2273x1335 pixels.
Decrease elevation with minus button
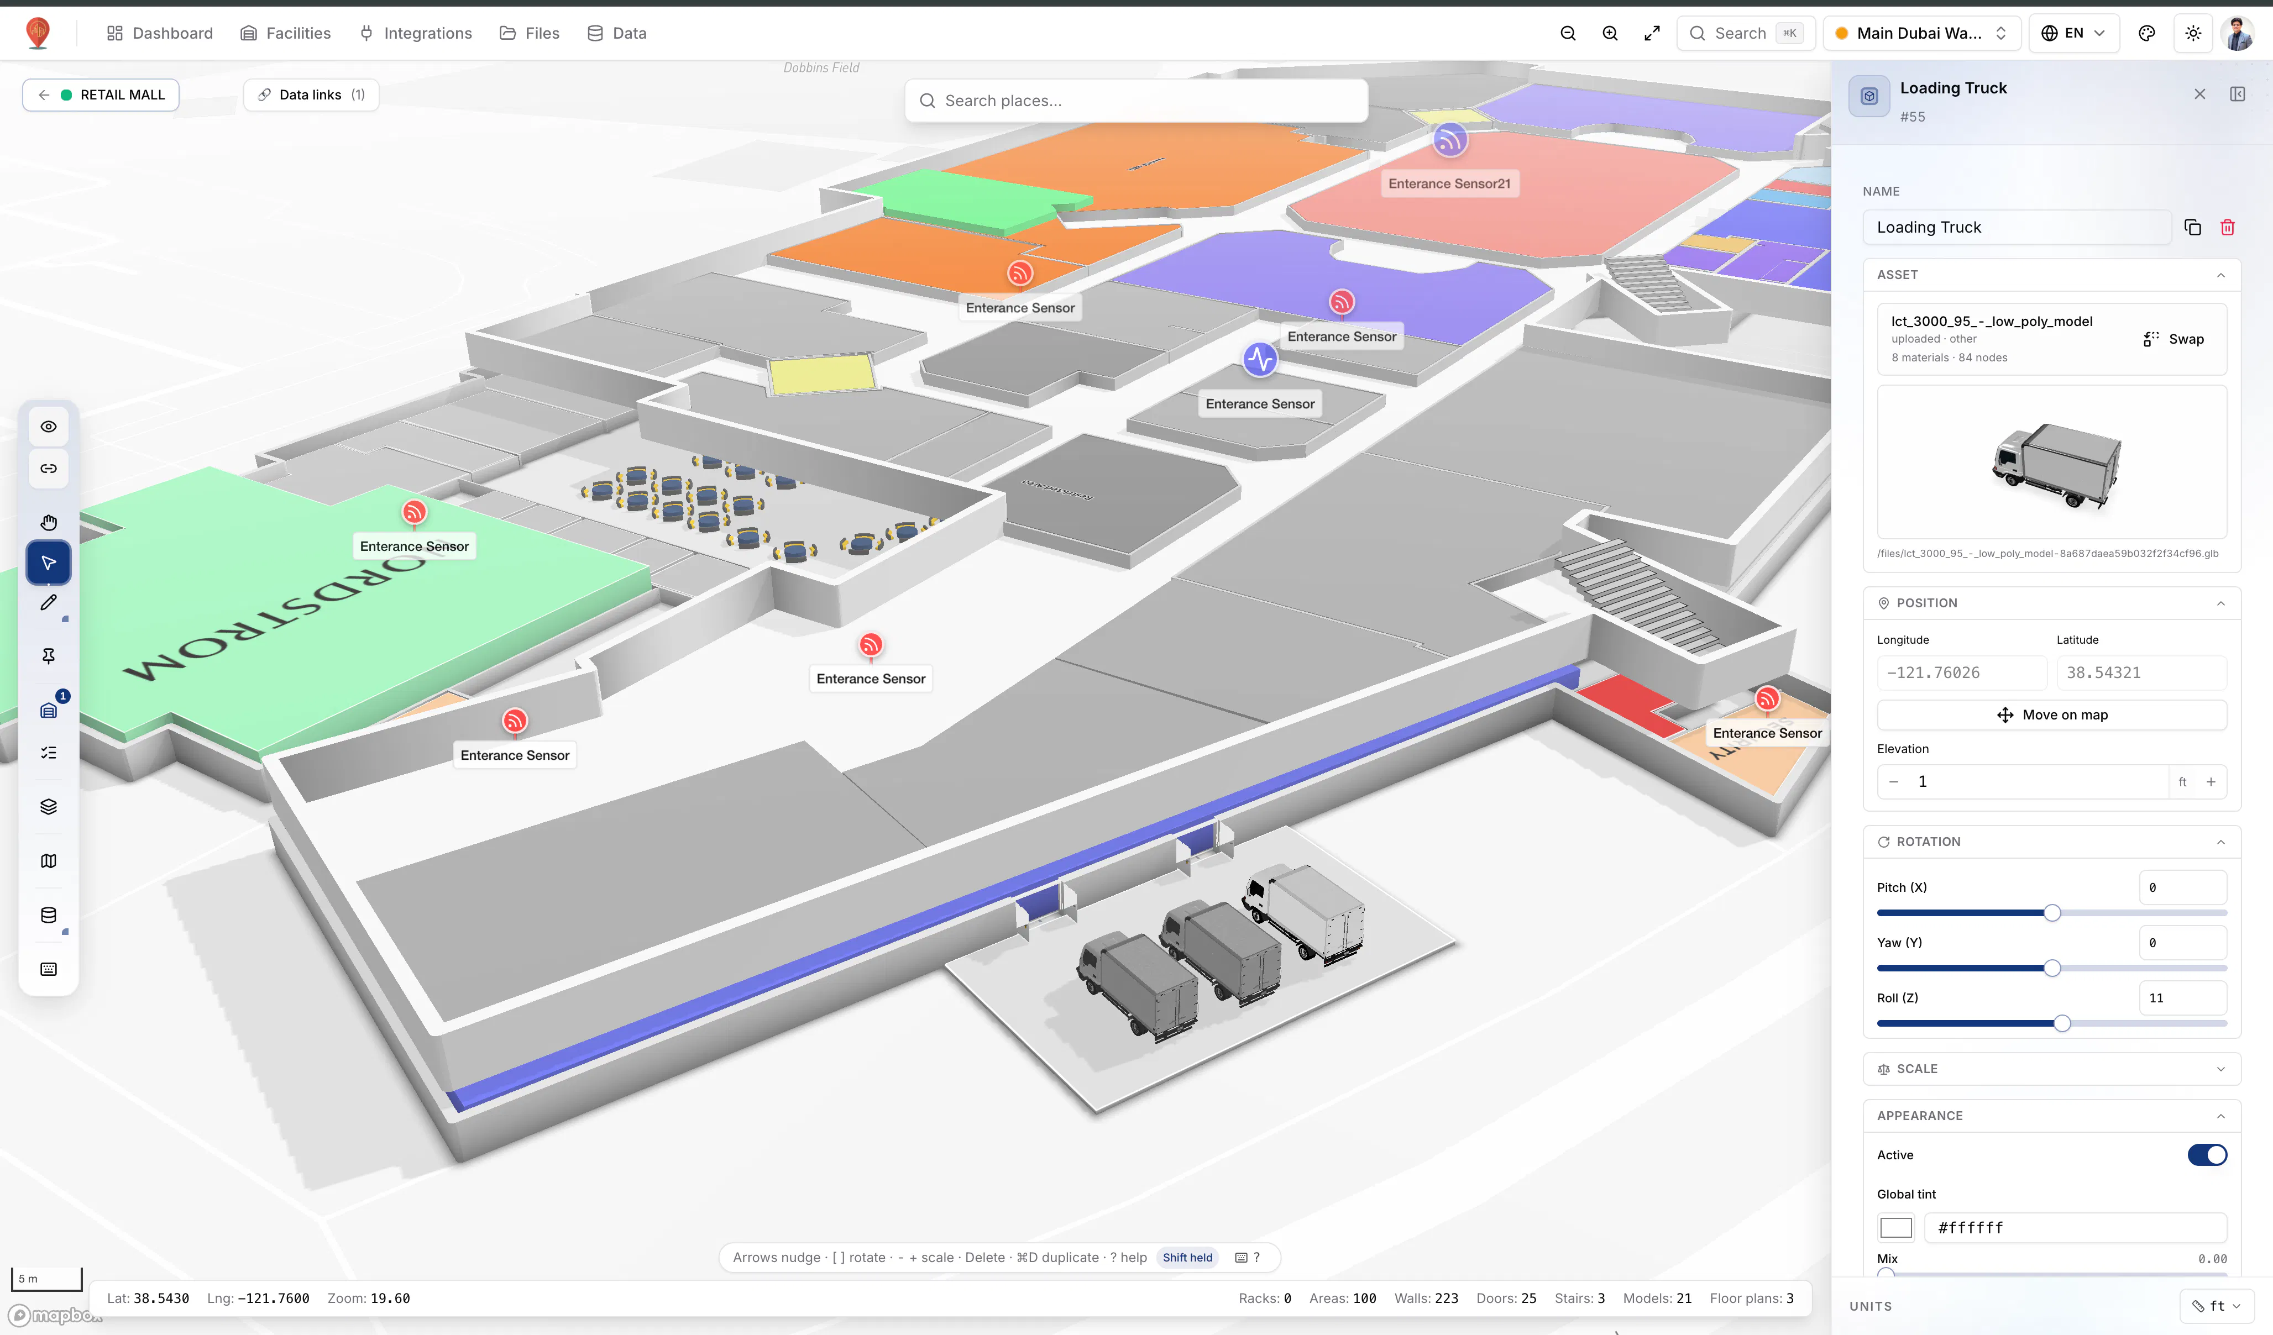click(1893, 781)
